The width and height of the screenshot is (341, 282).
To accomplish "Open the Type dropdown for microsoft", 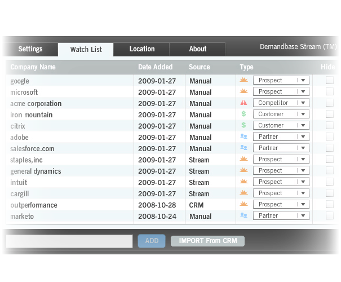I will [x=281, y=91].
